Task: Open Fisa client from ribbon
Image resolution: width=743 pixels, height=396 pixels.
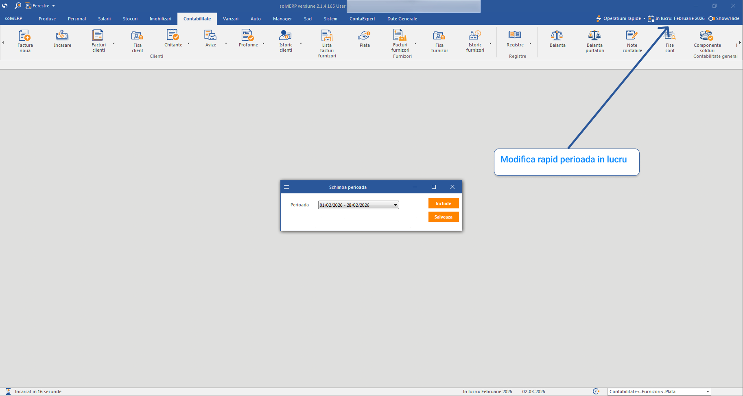Action: point(137,41)
